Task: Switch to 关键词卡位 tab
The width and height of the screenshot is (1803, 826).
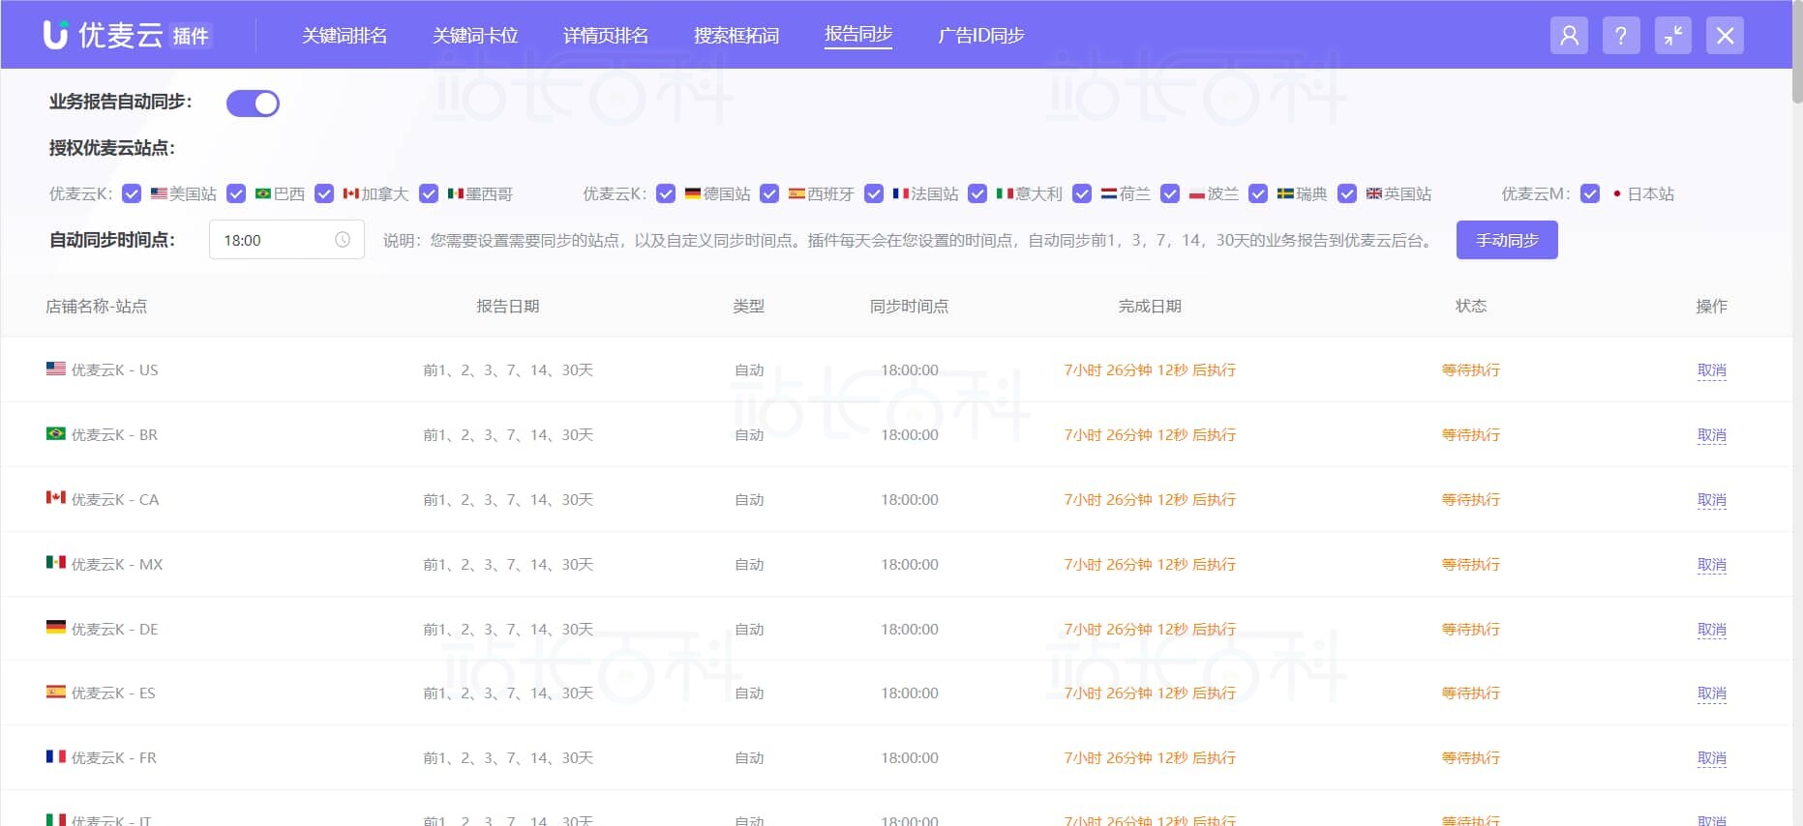Action: (x=475, y=36)
